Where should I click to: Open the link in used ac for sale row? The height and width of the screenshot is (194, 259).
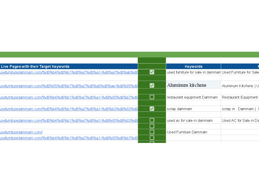click(x=69, y=121)
